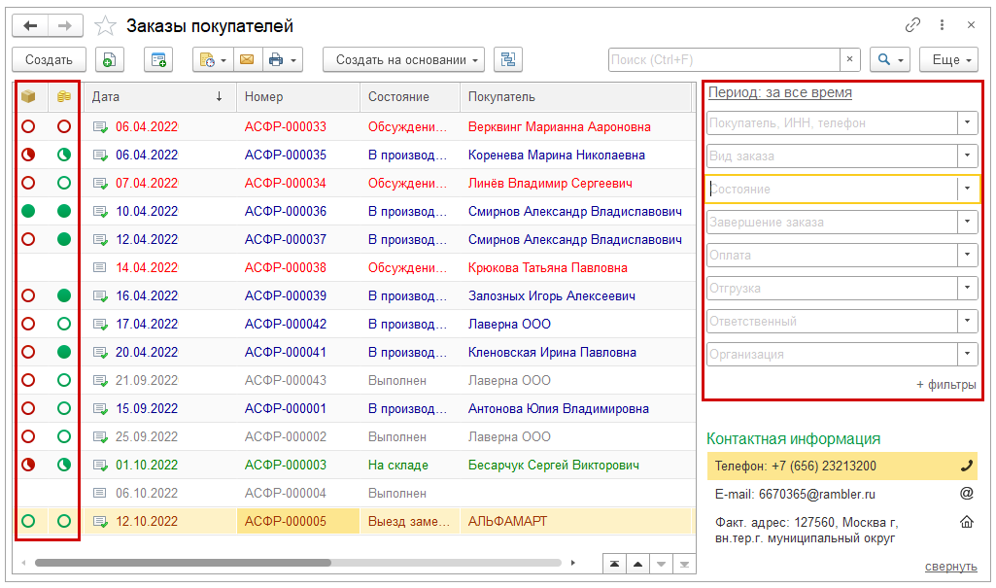Expand the Вид заказа dropdown
The height and width of the screenshot is (588, 996).
point(967,156)
